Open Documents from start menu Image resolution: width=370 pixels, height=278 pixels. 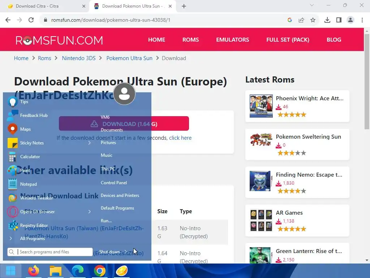coord(112,130)
